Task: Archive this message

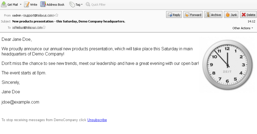Action: pyautogui.click(x=213, y=15)
